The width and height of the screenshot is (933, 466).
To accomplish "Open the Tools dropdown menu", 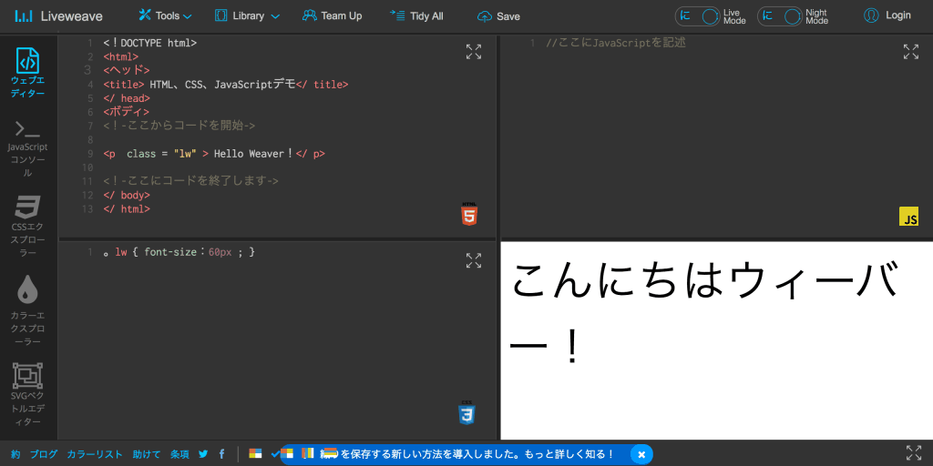I will [166, 15].
